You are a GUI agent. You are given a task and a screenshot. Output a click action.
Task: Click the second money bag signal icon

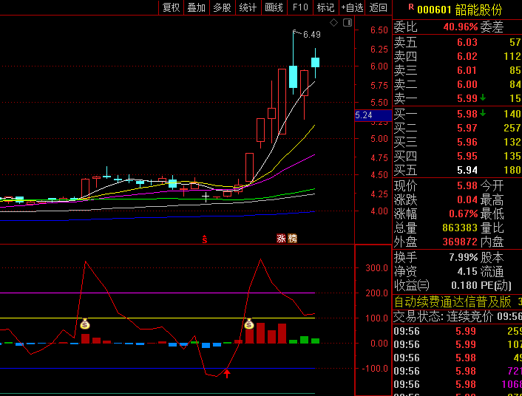click(x=249, y=324)
